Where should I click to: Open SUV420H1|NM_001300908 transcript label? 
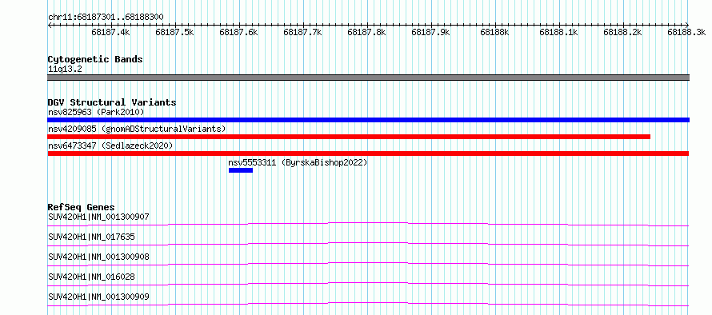98,257
